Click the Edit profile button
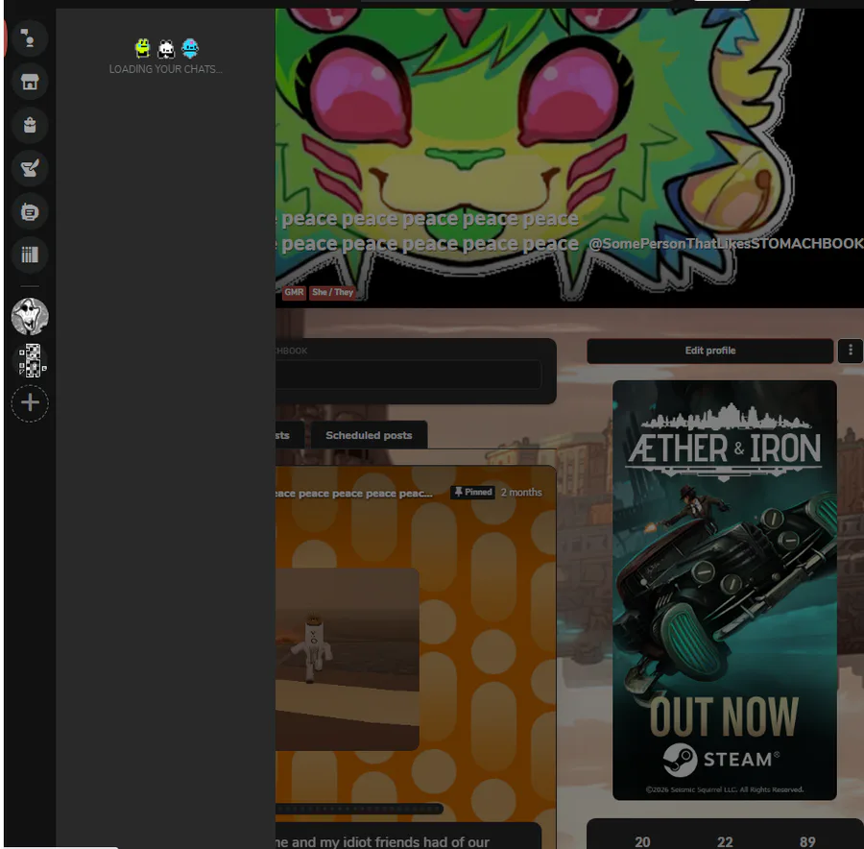The width and height of the screenshot is (864, 849). pyautogui.click(x=709, y=351)
